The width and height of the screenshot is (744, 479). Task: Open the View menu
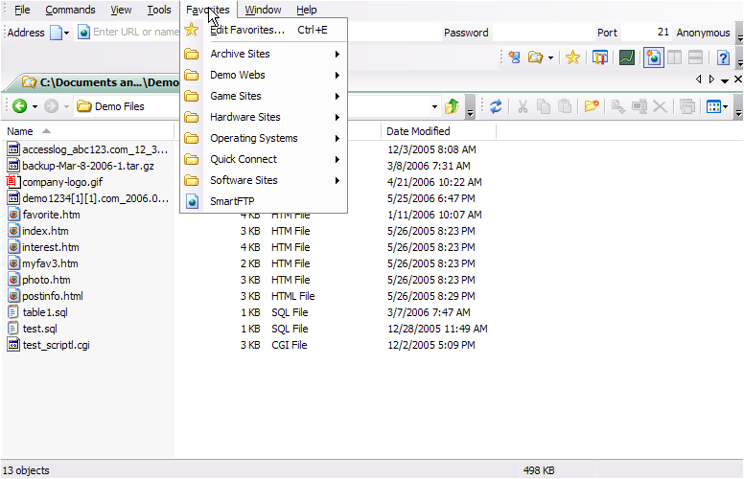pyautogui.click(x=121, y=10)
